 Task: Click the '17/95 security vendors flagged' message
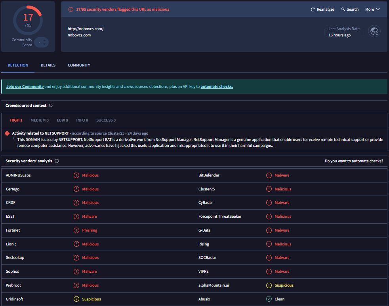[x=122, y=10]
